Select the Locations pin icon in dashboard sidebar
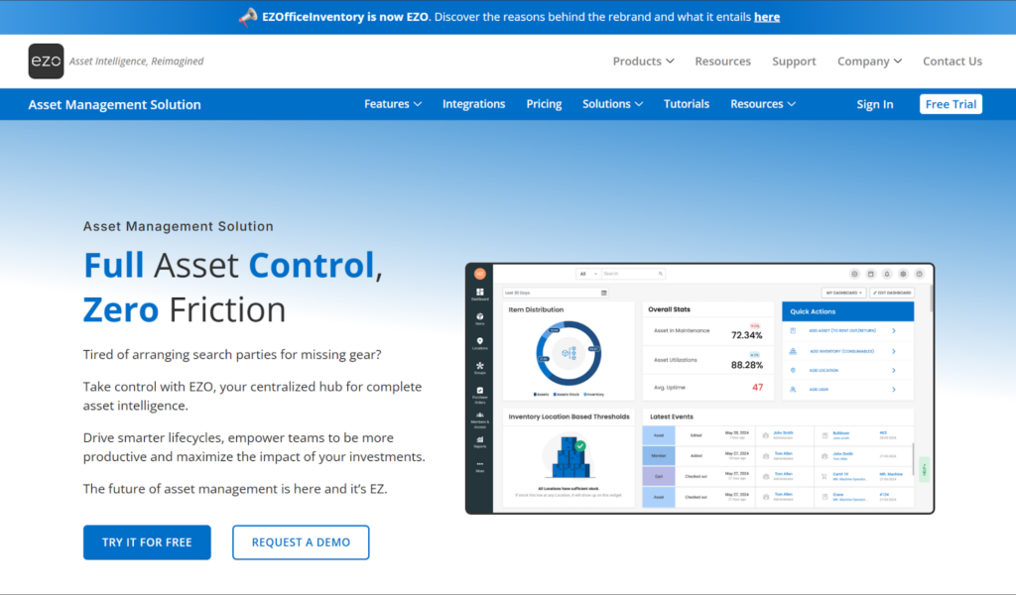This screenshot has width=1016, height=595. [x=480, y=343]
